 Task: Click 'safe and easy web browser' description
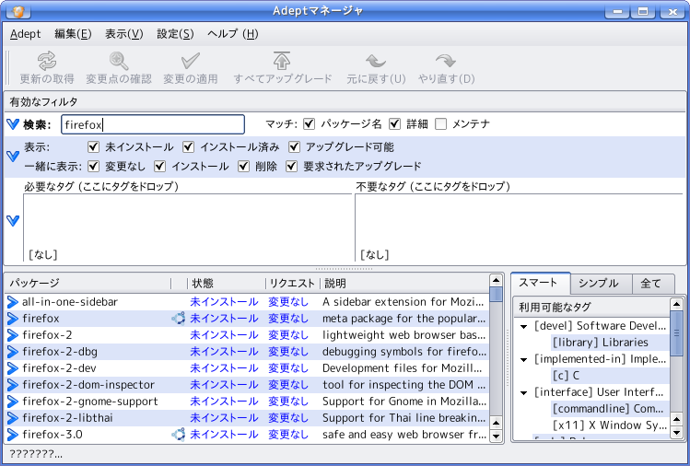point(404,435)
